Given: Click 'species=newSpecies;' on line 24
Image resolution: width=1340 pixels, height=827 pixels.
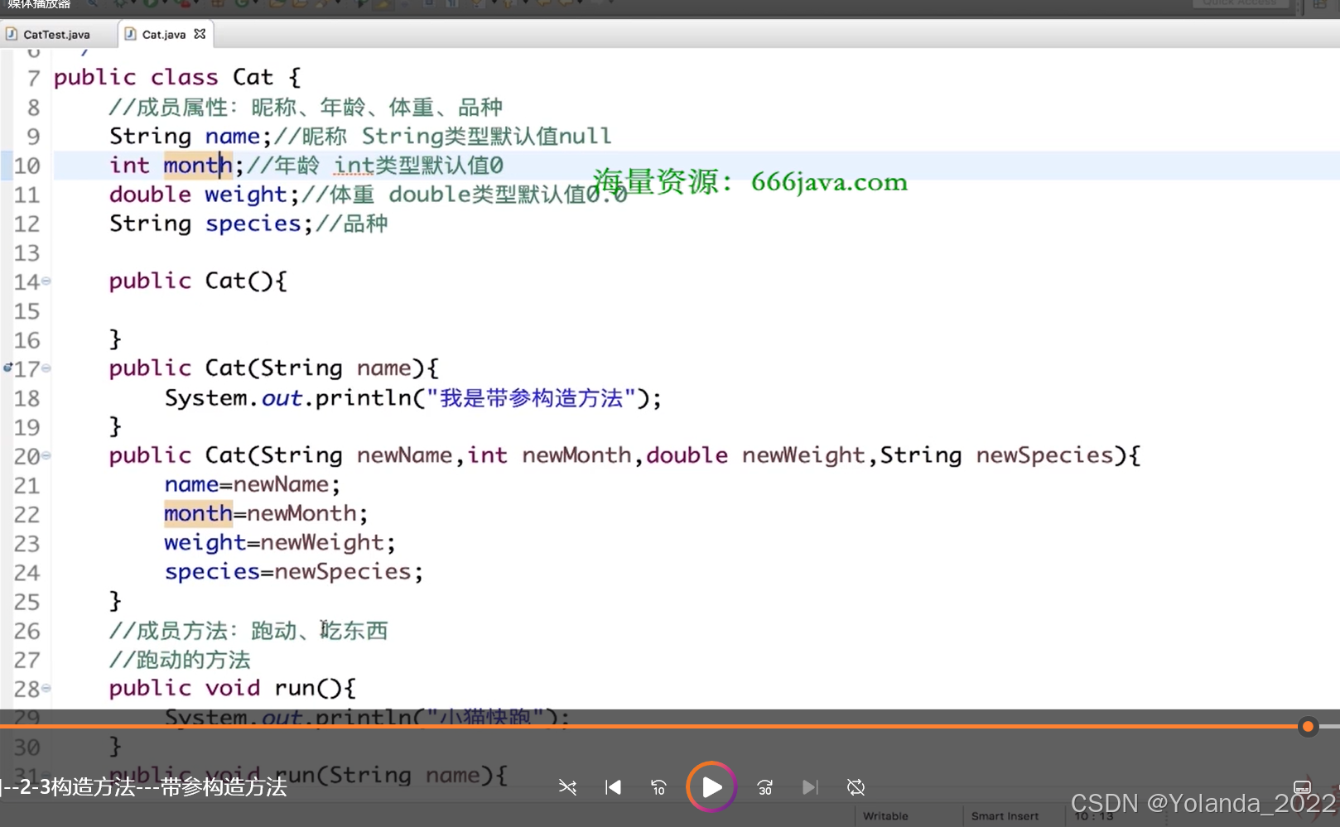Looking at the screenshot, I should pyautogui.click(x=294, y=572).
